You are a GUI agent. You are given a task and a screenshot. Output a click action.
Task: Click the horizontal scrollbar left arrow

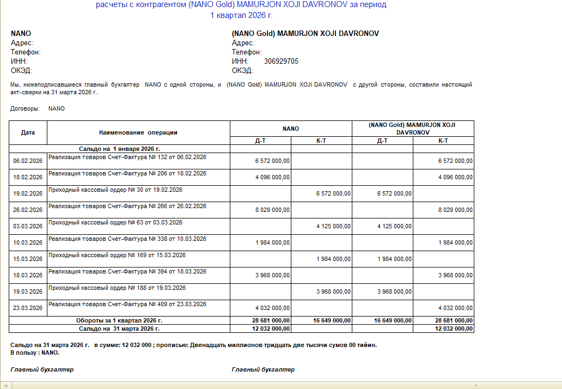pos(6,386)
